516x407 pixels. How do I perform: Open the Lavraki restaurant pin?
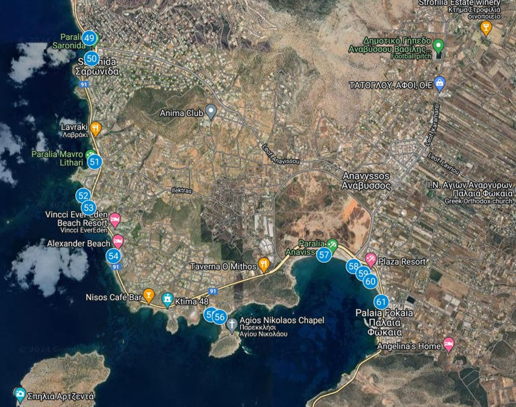tap(95, 129)
